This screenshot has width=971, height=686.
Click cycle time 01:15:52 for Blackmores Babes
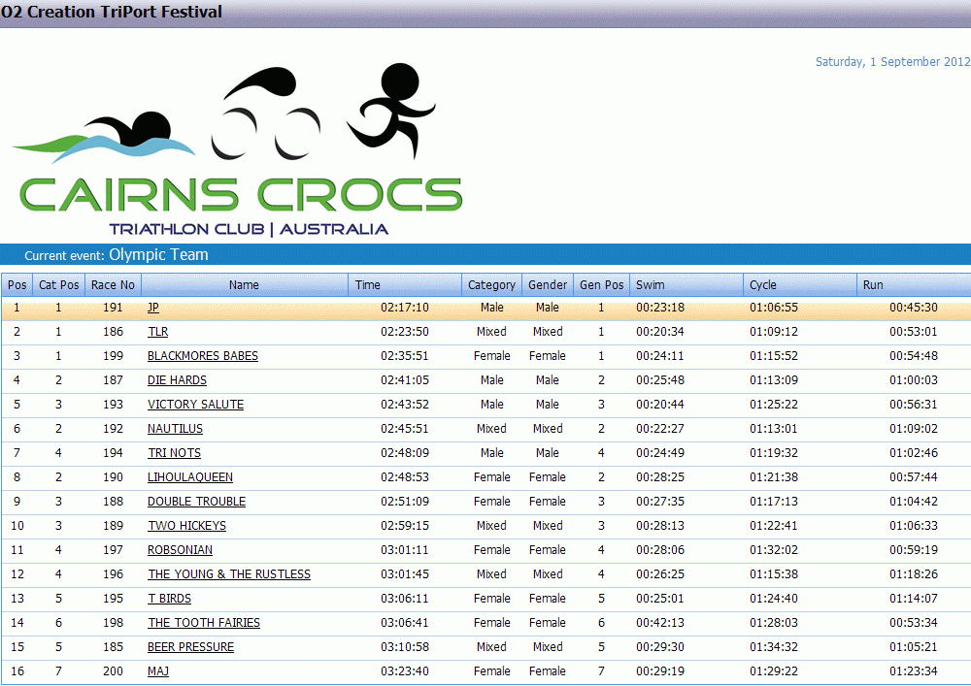[x=774, y=356]
